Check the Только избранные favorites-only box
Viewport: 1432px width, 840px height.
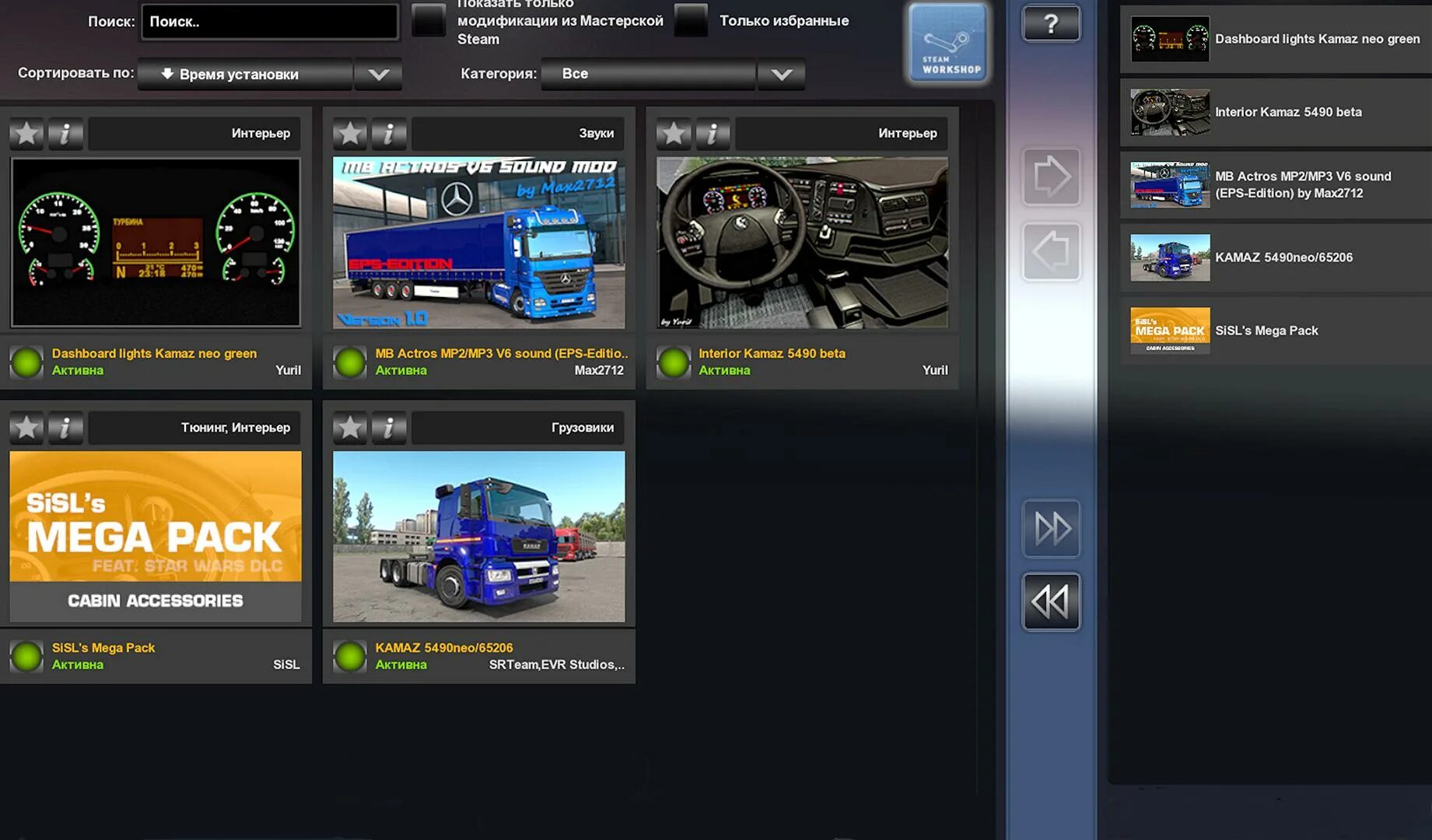[x=691, y=21]
